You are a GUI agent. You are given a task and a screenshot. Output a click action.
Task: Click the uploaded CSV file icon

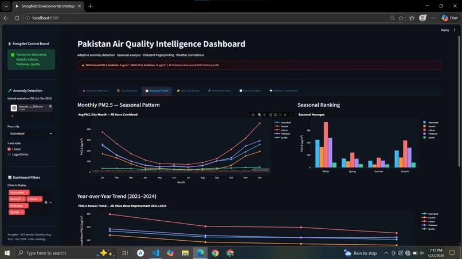(x=14, y=108)
